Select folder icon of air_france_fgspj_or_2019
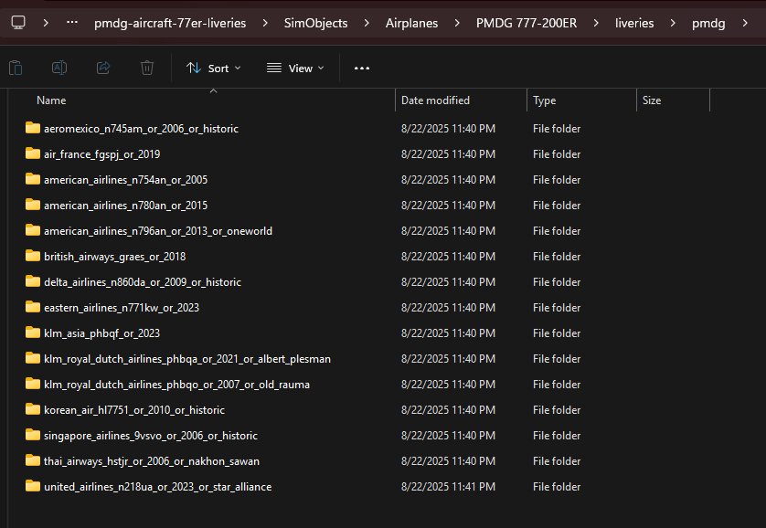 click(x=33, y=153)
